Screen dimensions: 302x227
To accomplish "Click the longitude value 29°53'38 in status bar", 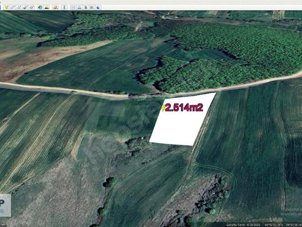I will 294,225.
